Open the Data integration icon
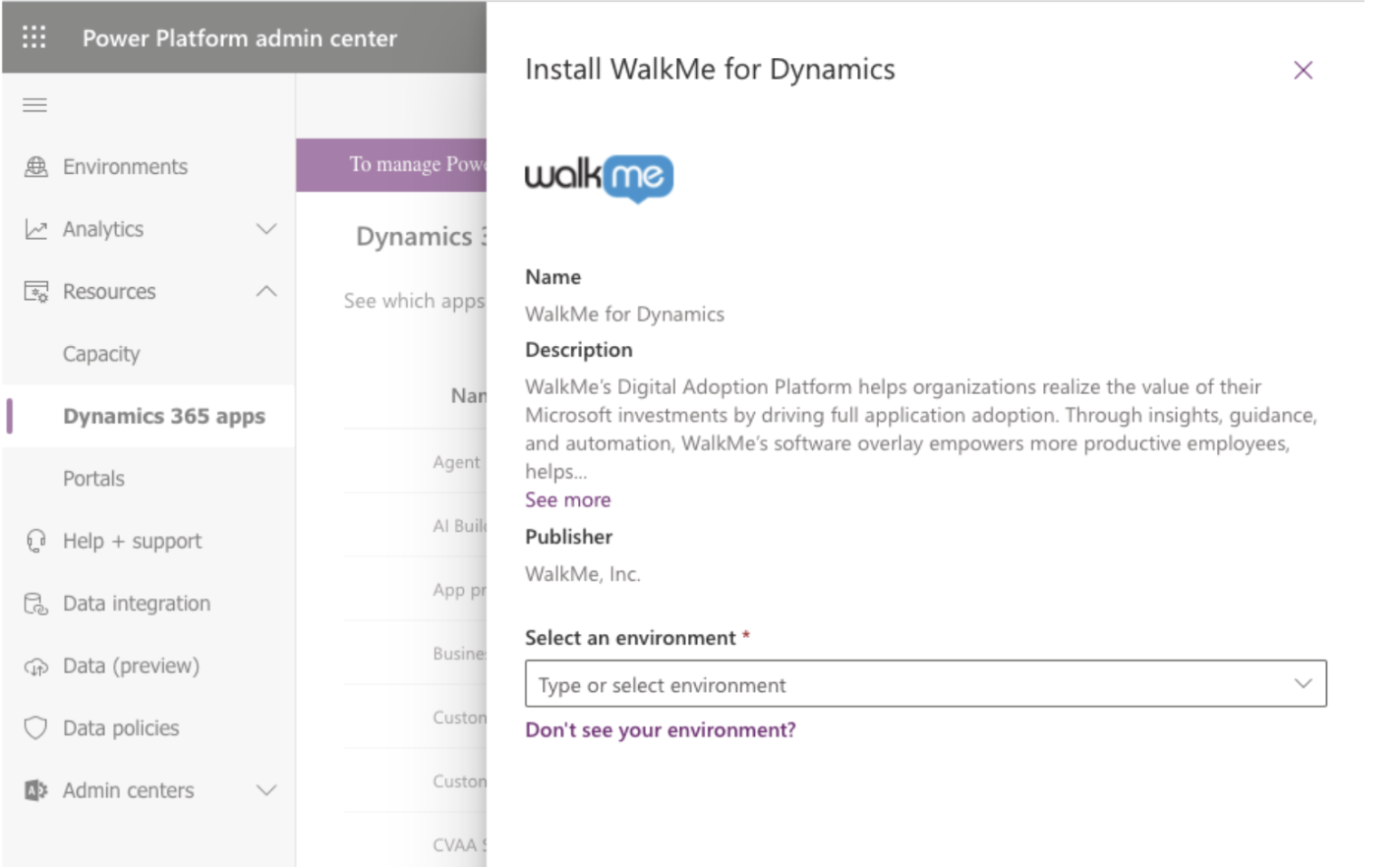Image resolution: width=1392 pixels, height=867 pixels. tap(34, 602)
